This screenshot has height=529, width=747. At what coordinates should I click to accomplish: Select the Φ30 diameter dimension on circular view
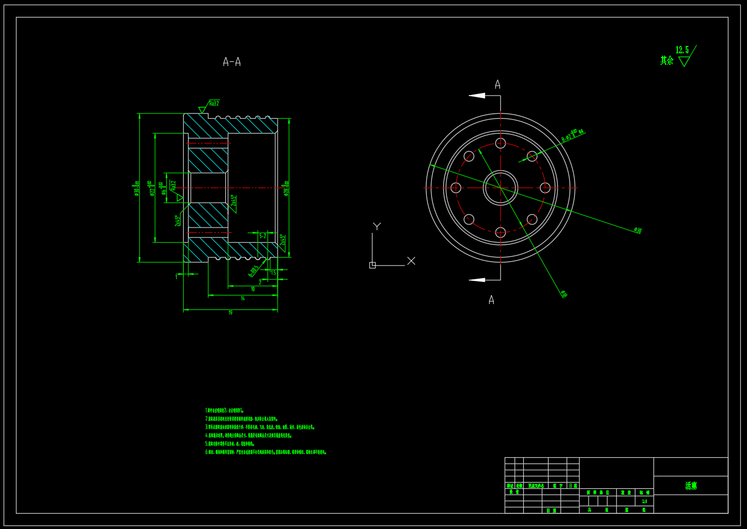click(x=638, y=230)
